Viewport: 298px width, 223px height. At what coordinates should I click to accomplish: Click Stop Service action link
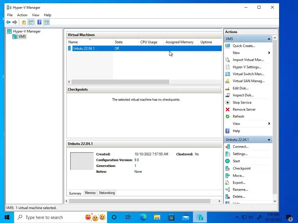[242, 102]
